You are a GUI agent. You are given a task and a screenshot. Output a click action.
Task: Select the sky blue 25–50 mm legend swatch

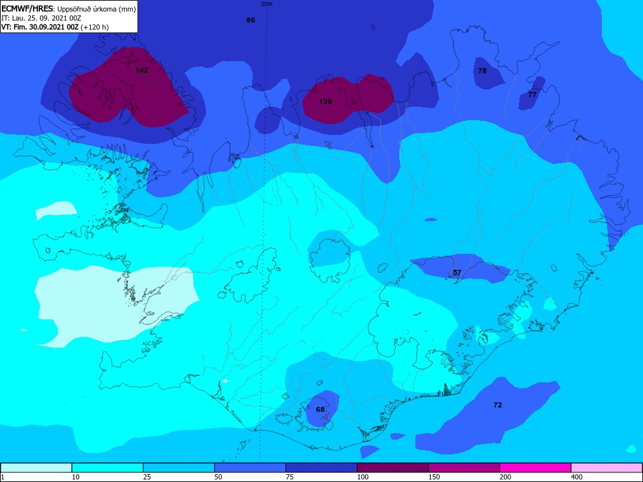coord(179,468)
